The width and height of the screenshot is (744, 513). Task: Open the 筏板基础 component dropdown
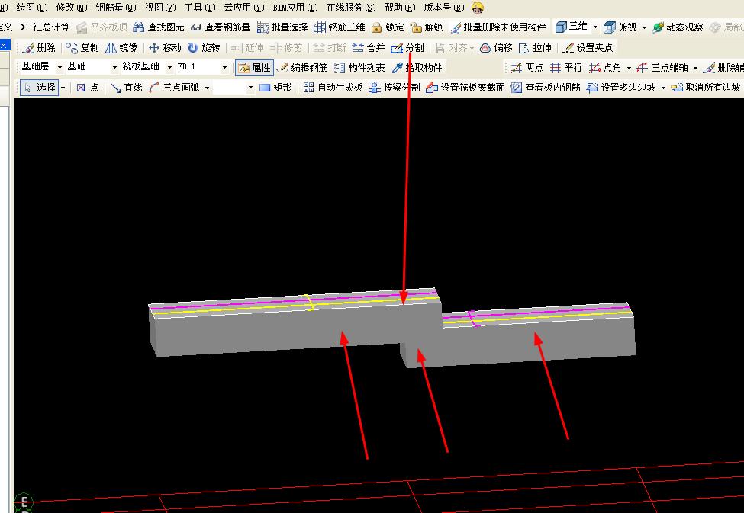169,67
